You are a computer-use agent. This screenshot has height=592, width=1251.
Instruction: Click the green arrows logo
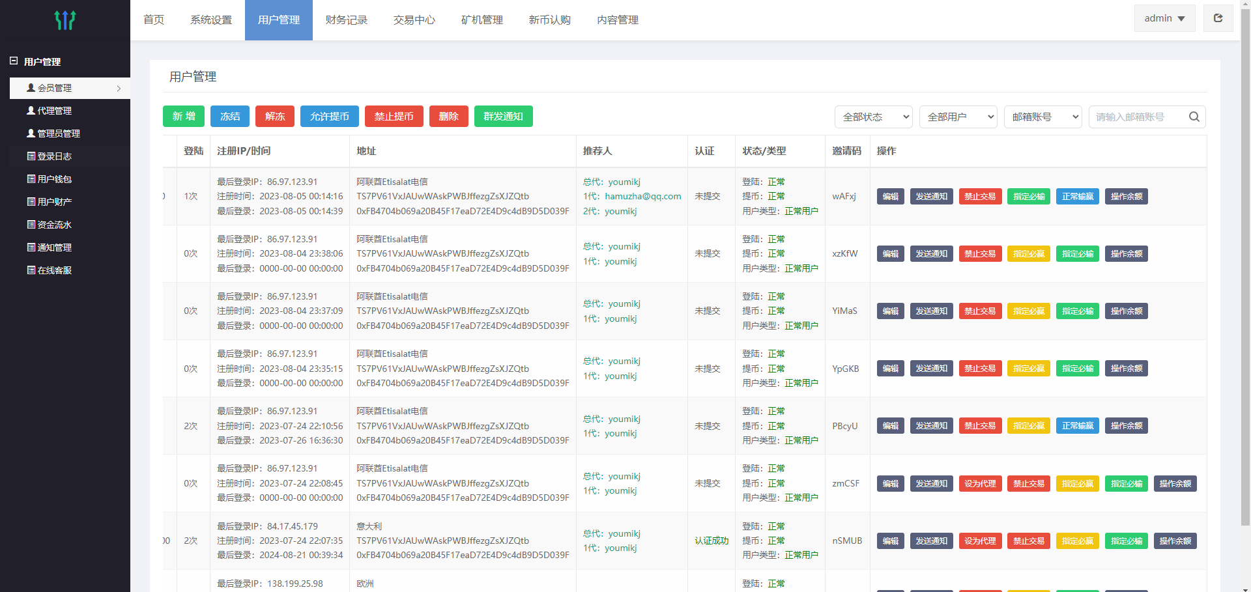point(65,20)
